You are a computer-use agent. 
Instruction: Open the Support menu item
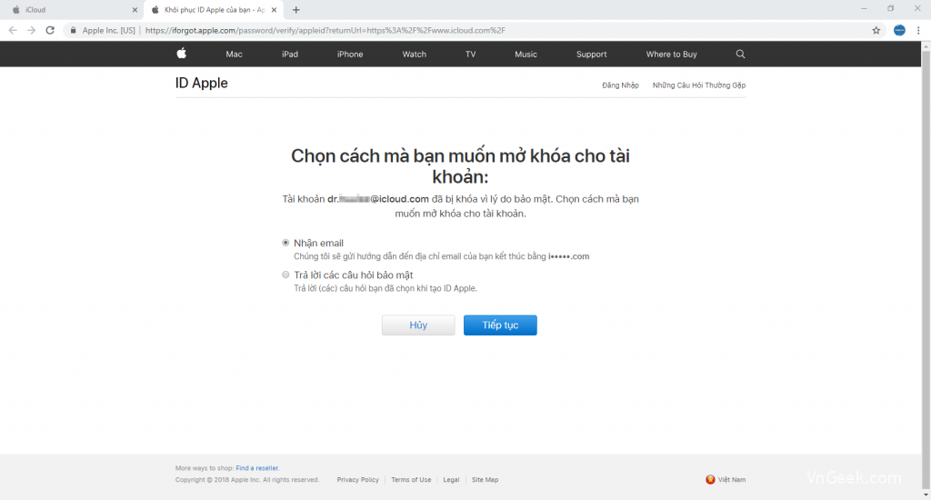(591, 54)
